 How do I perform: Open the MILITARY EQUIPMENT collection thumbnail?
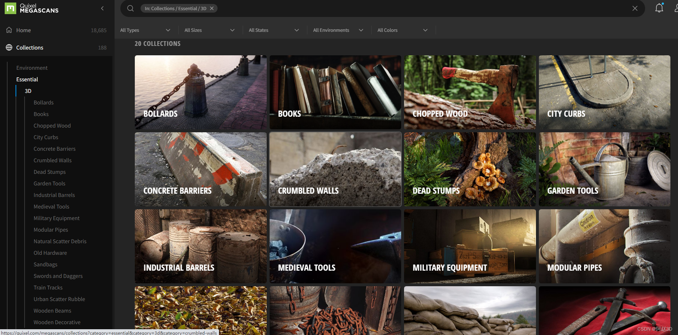(470, 246)
